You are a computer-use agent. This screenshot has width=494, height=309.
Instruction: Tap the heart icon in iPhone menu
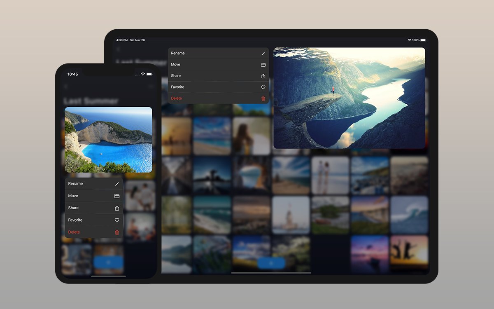[117, 220]
